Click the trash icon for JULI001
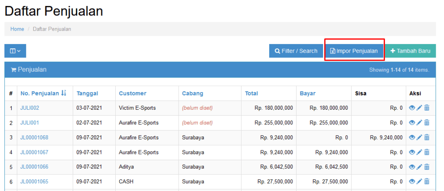This screenshot has width=444, height=191. click(x=427, y=122)
